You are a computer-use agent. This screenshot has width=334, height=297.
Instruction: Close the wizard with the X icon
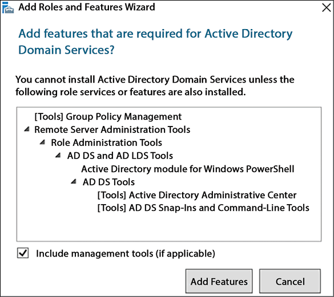[x=327, y=7]
